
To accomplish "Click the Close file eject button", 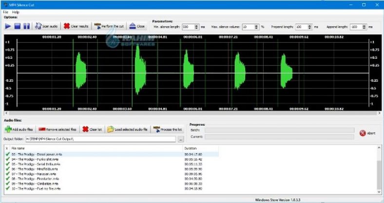I will coord(137,26).
